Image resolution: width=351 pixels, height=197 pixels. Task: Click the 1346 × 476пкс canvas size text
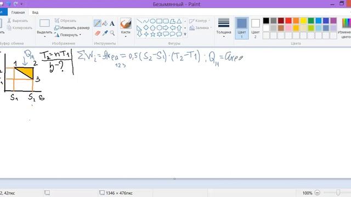[x=119, y=193]
